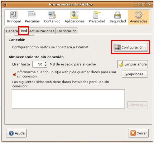Viewport: 154px width, 143px height.
Task: Click the Ayuda help button
Action: tap(17, 133)
